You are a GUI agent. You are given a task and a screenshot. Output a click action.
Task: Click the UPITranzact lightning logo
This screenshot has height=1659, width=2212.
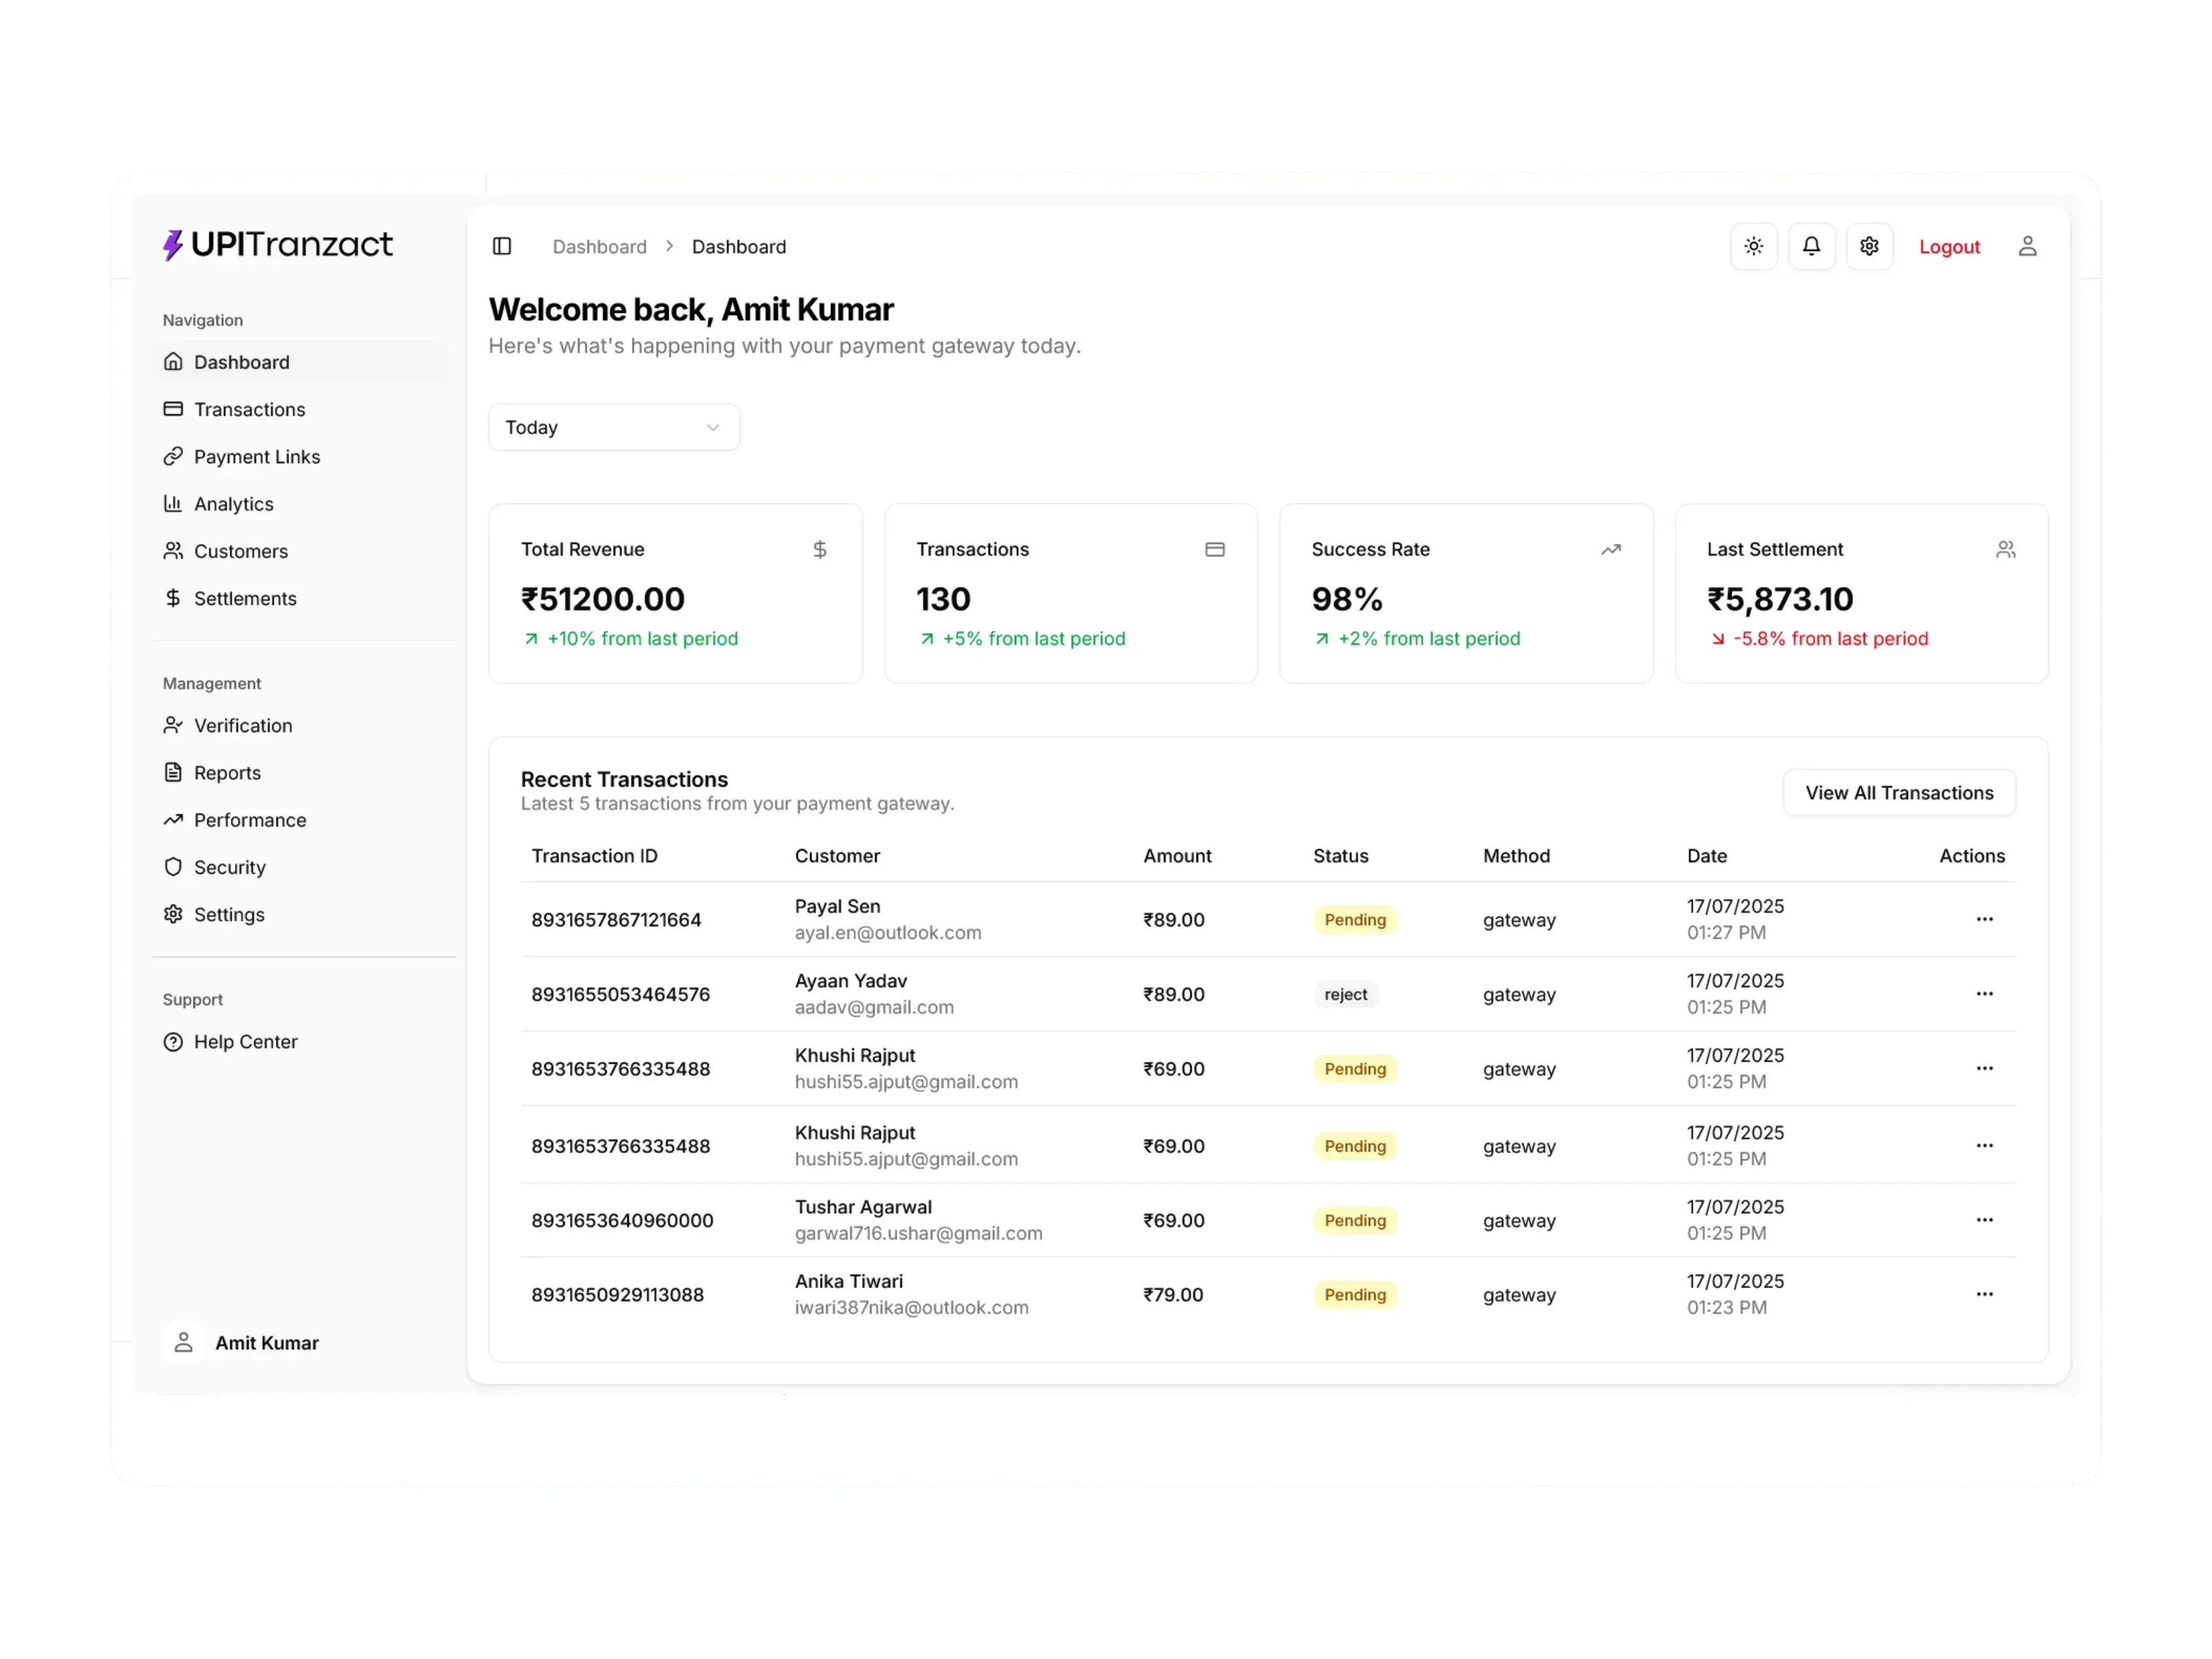pos(173,245)
